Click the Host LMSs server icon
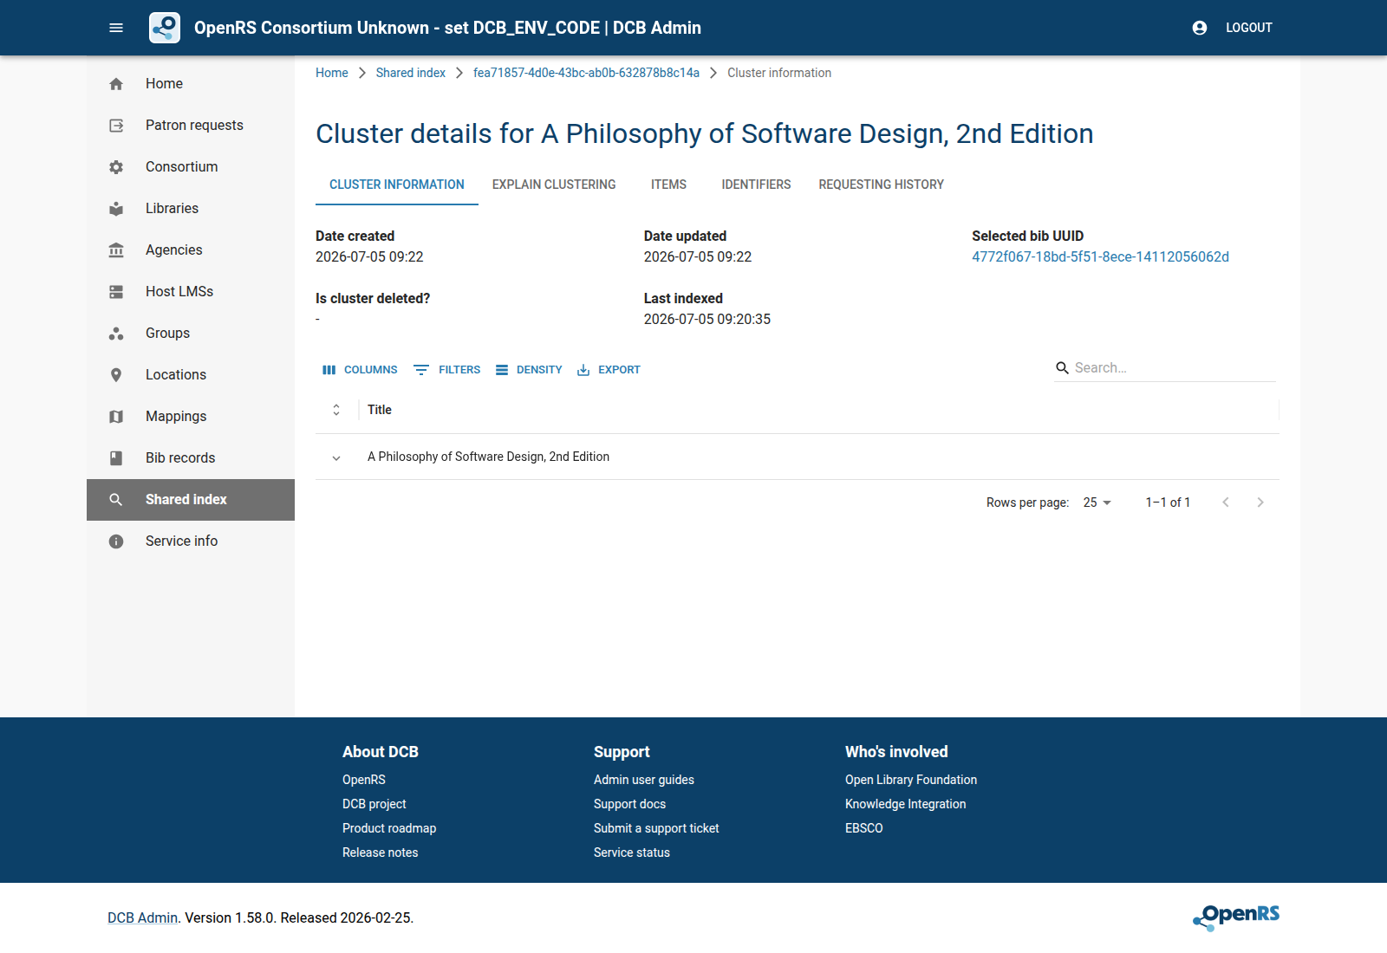The image size is (1387, 953). [116, 292]
